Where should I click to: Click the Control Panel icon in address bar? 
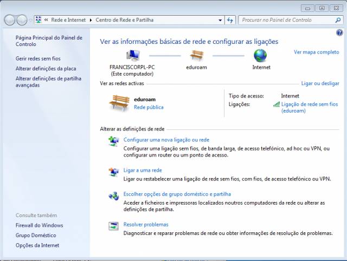coord(38,20)
